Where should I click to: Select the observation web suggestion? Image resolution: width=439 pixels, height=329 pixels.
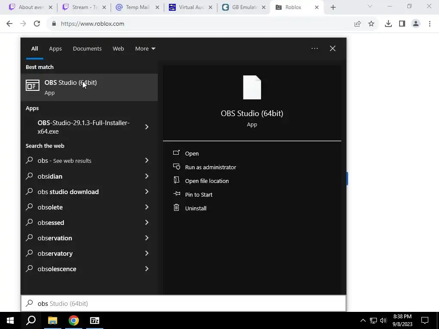(54, 238)
